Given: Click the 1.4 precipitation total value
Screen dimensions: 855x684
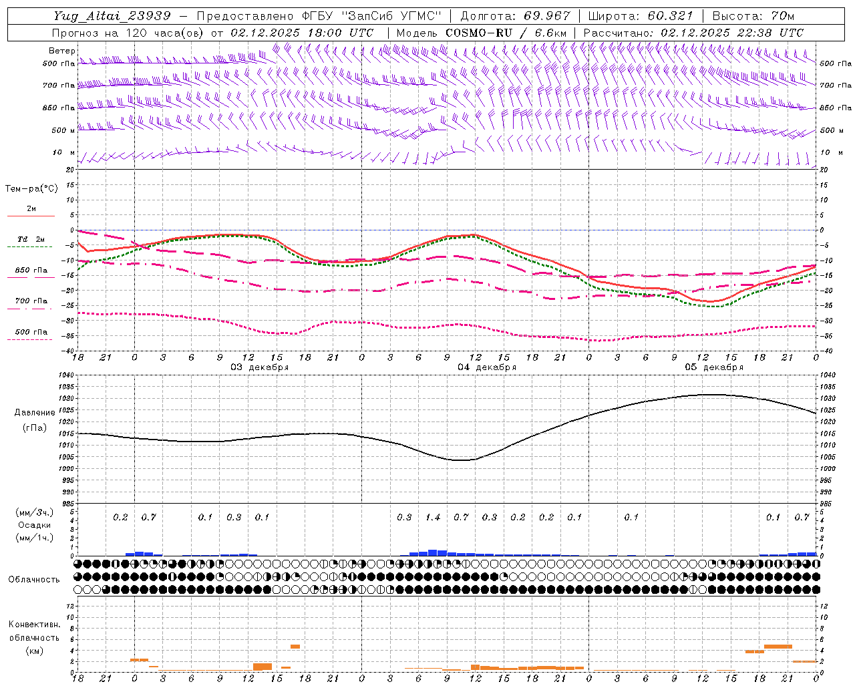Looking at the screenshot, I should click(433, 518).
